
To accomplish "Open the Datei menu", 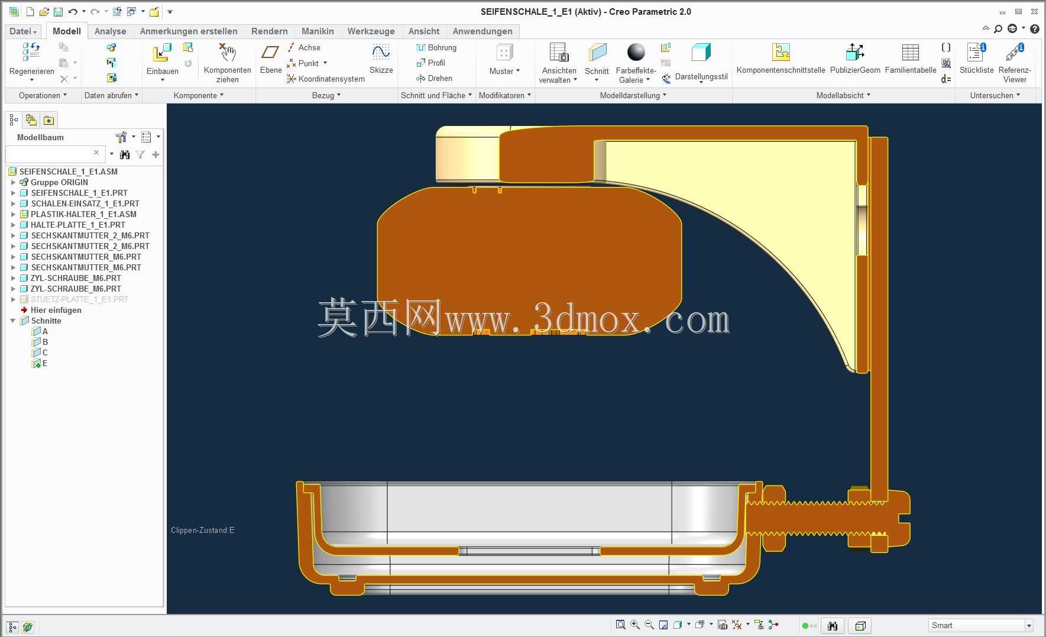I will (x=24, y=31).
